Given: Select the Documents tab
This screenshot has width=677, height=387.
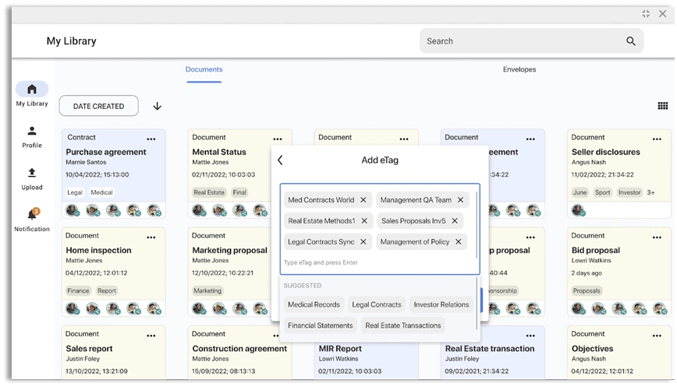Looking at the screenshot, I should (204, 69).
